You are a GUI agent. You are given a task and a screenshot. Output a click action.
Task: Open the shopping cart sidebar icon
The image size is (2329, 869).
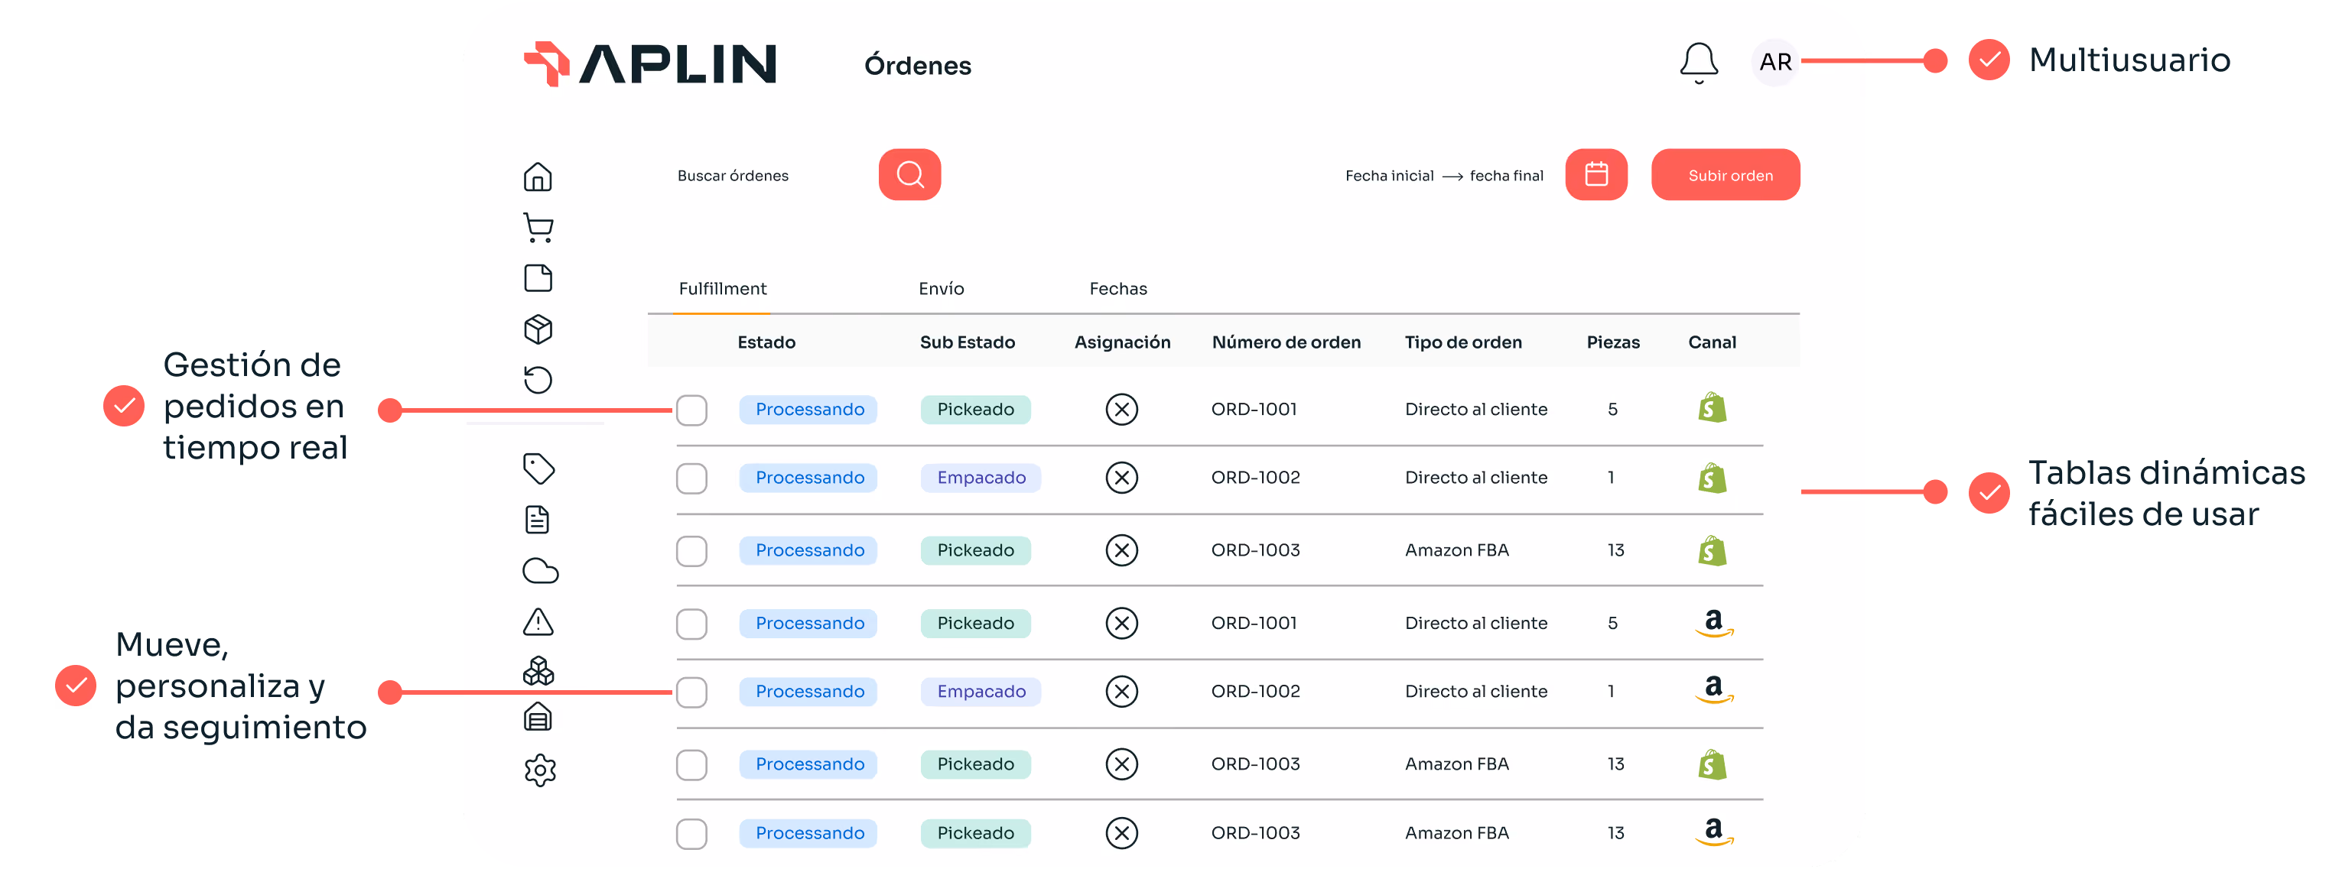click(538, 227)
